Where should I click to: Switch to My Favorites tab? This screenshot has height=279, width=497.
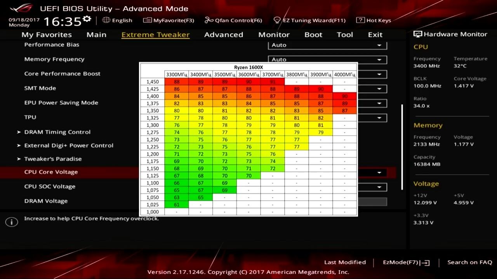(47, 34)
